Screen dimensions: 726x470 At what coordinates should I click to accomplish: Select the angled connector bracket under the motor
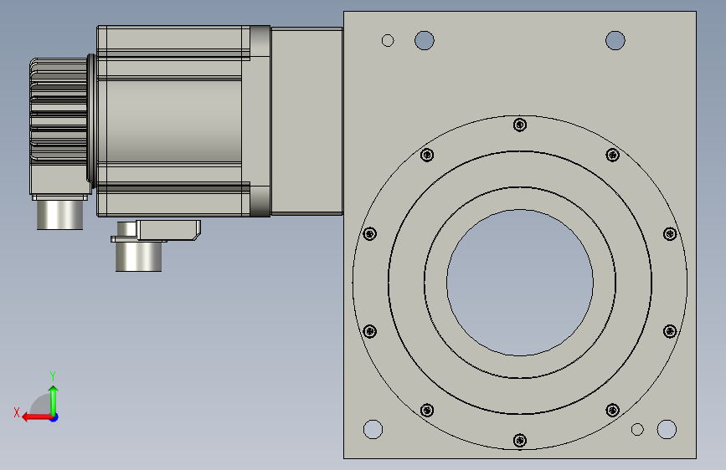(x=168, y=230)
